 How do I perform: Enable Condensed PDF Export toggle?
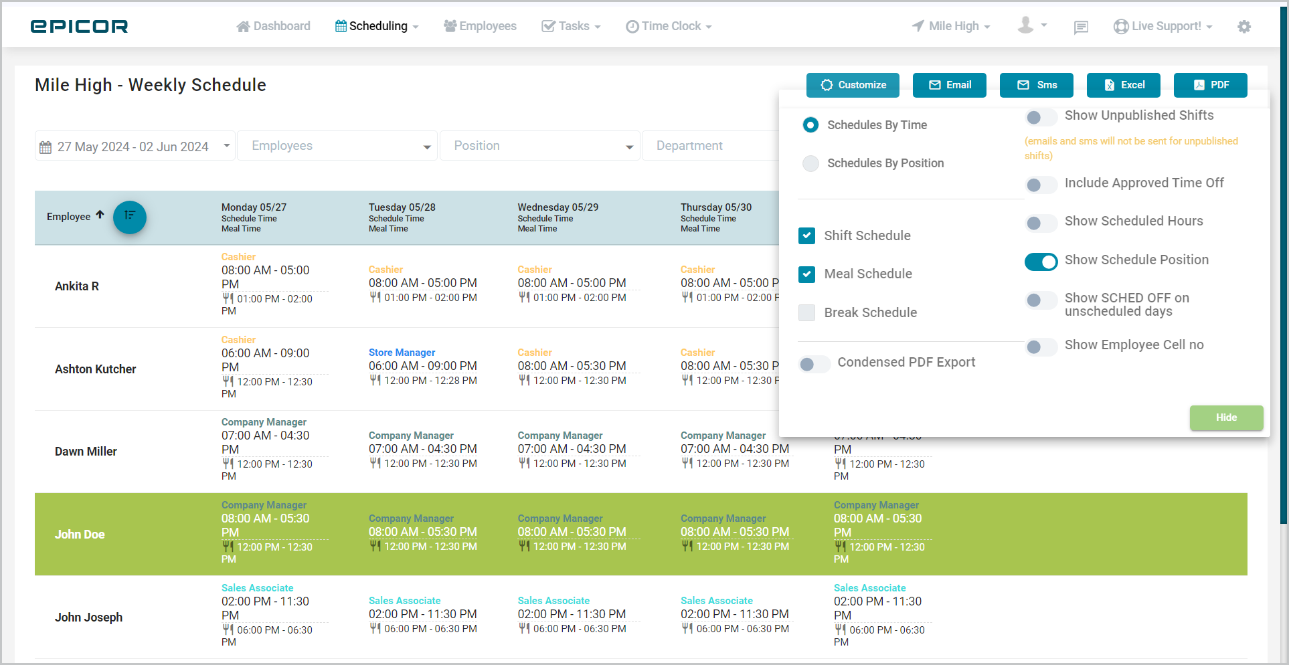click(x=814, y=364)
